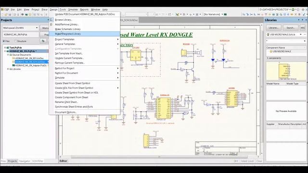Screen dimensions: 308x173
Task: Open the Project Templates submenu
Action: click(85, 39)
